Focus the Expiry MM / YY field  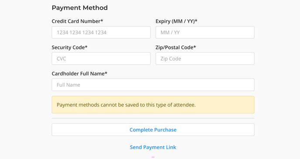[205, 32]
